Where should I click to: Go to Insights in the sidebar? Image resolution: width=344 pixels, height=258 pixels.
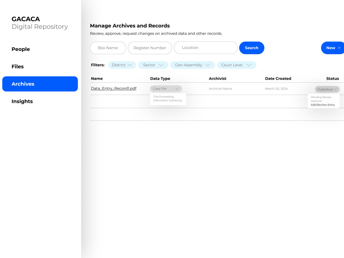(x=22, y=101)
